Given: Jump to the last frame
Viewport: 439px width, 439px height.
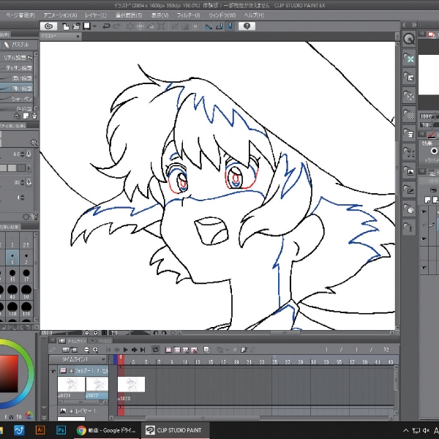Looking at the screenshot, I should pyautogui.click(x=143, y=350).
